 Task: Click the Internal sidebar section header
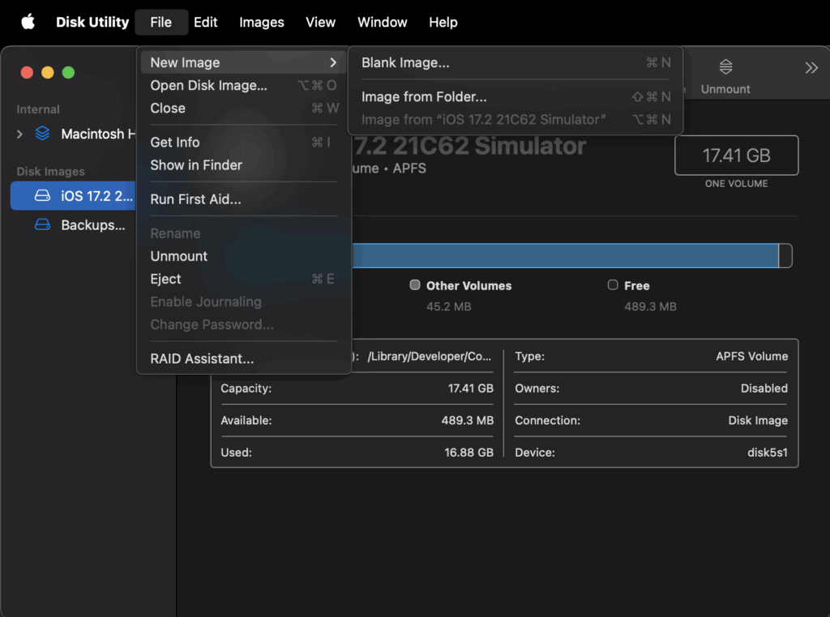(x=38, y=109)
